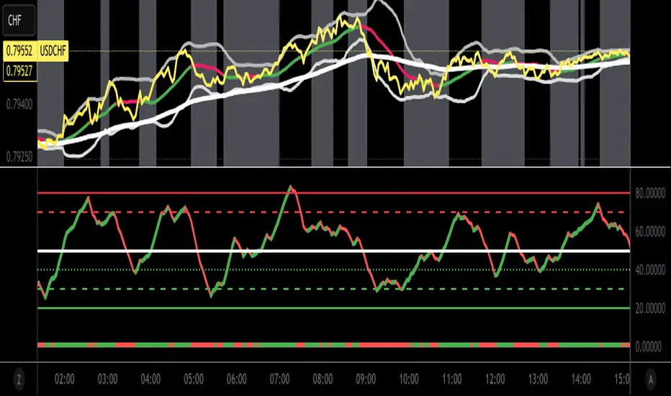Click the 07:00 time axis label
671x396 pixels.
tap(279, 379)
